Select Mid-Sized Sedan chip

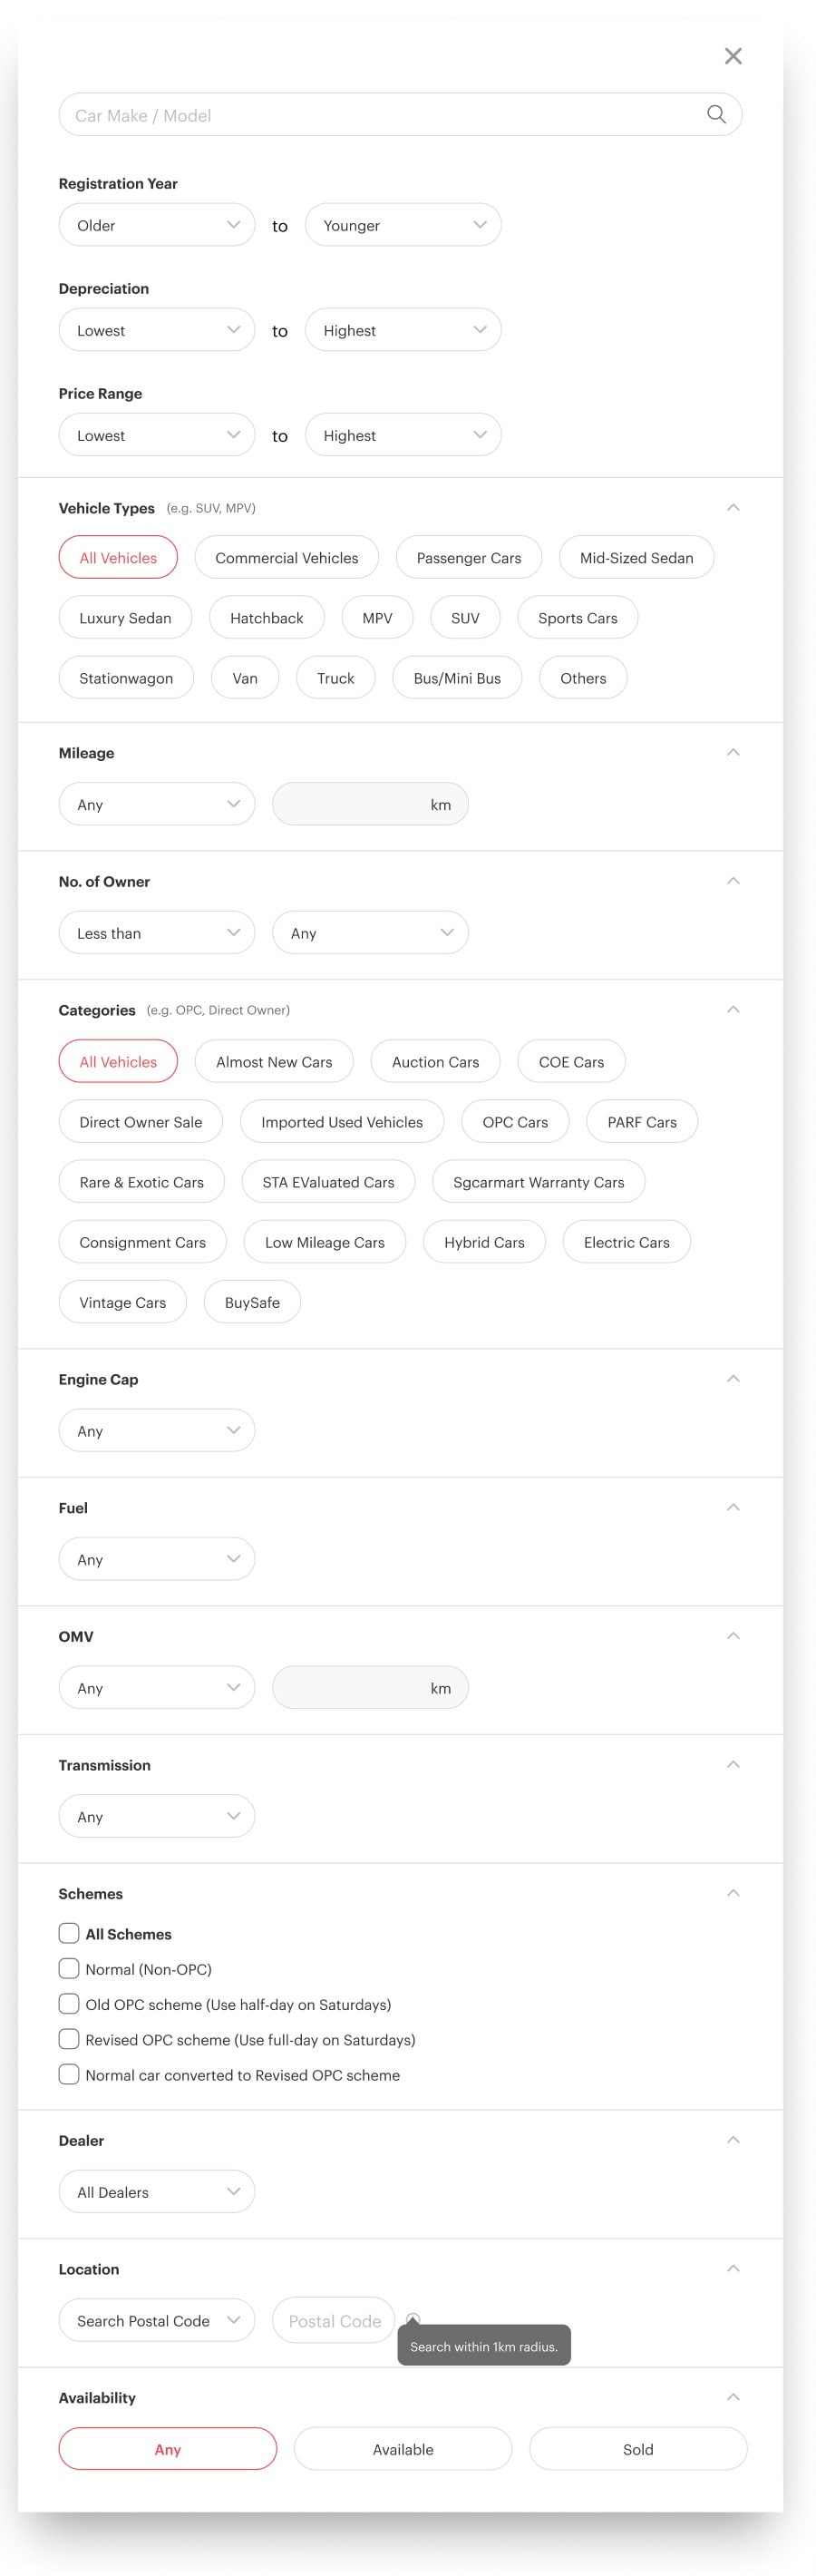pos(636,557)
